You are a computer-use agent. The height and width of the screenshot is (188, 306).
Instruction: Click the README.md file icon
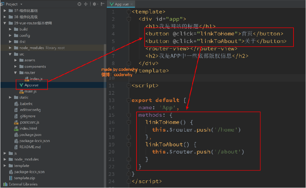point(16,147)
